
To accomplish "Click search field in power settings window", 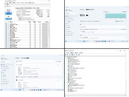I will tap(72, 13).
